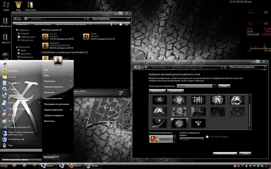The width and height of the screenshot is (271, 169).
Task: Select the 1.jpg desktop file
Action: pyautogui.click(x=6, y=56)
